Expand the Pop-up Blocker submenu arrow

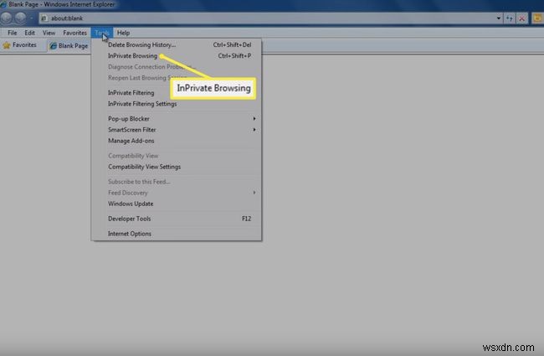click(254, 119)
